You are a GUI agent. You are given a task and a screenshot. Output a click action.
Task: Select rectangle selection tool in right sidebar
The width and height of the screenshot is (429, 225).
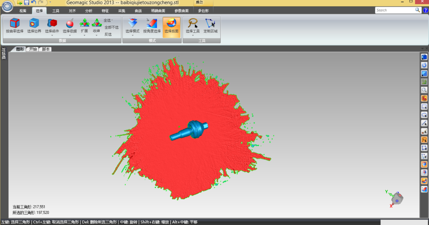click(424, 107)
